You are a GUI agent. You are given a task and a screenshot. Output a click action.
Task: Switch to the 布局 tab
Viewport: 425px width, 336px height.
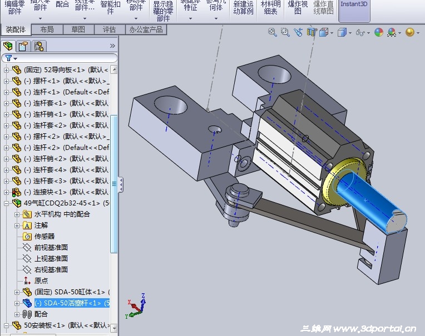click(x=47, y=29)
